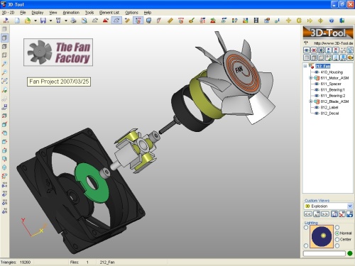Select the top-left lighting corner radio button
The image size is (355, 266).
coord(306,228)
